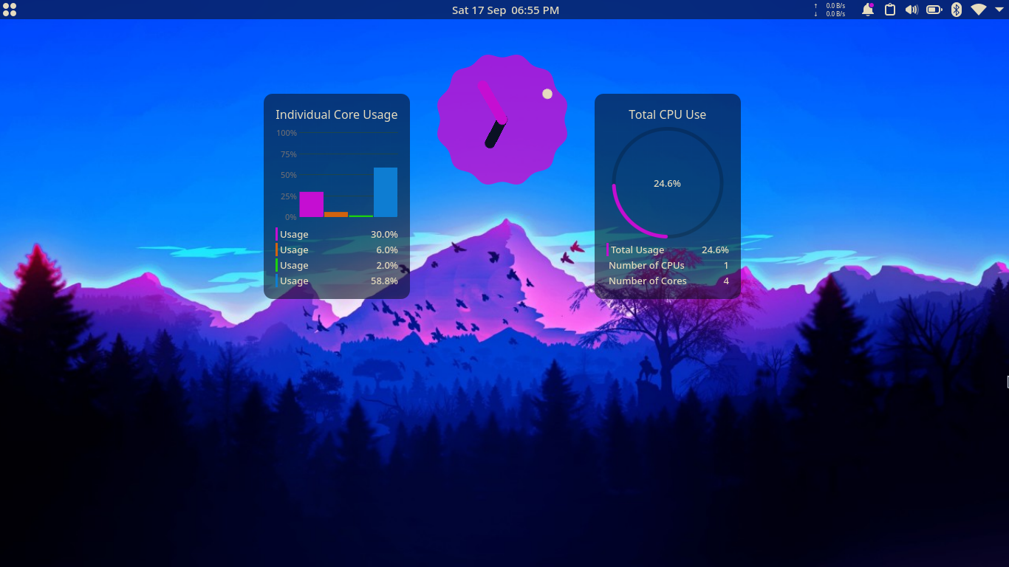Click the notification bell icon

[867, 10]
